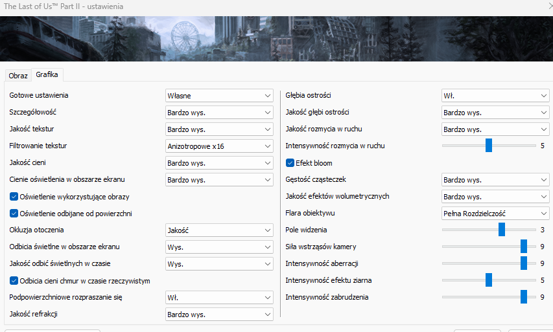553x332 pixels.
Task: Toggle Odbicia cieni chmur w czasie rzeczywistym
Action: click(14, 280)
